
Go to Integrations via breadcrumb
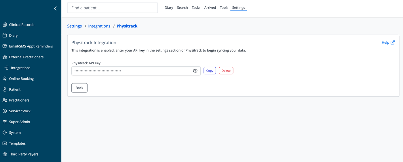point(99,26)
